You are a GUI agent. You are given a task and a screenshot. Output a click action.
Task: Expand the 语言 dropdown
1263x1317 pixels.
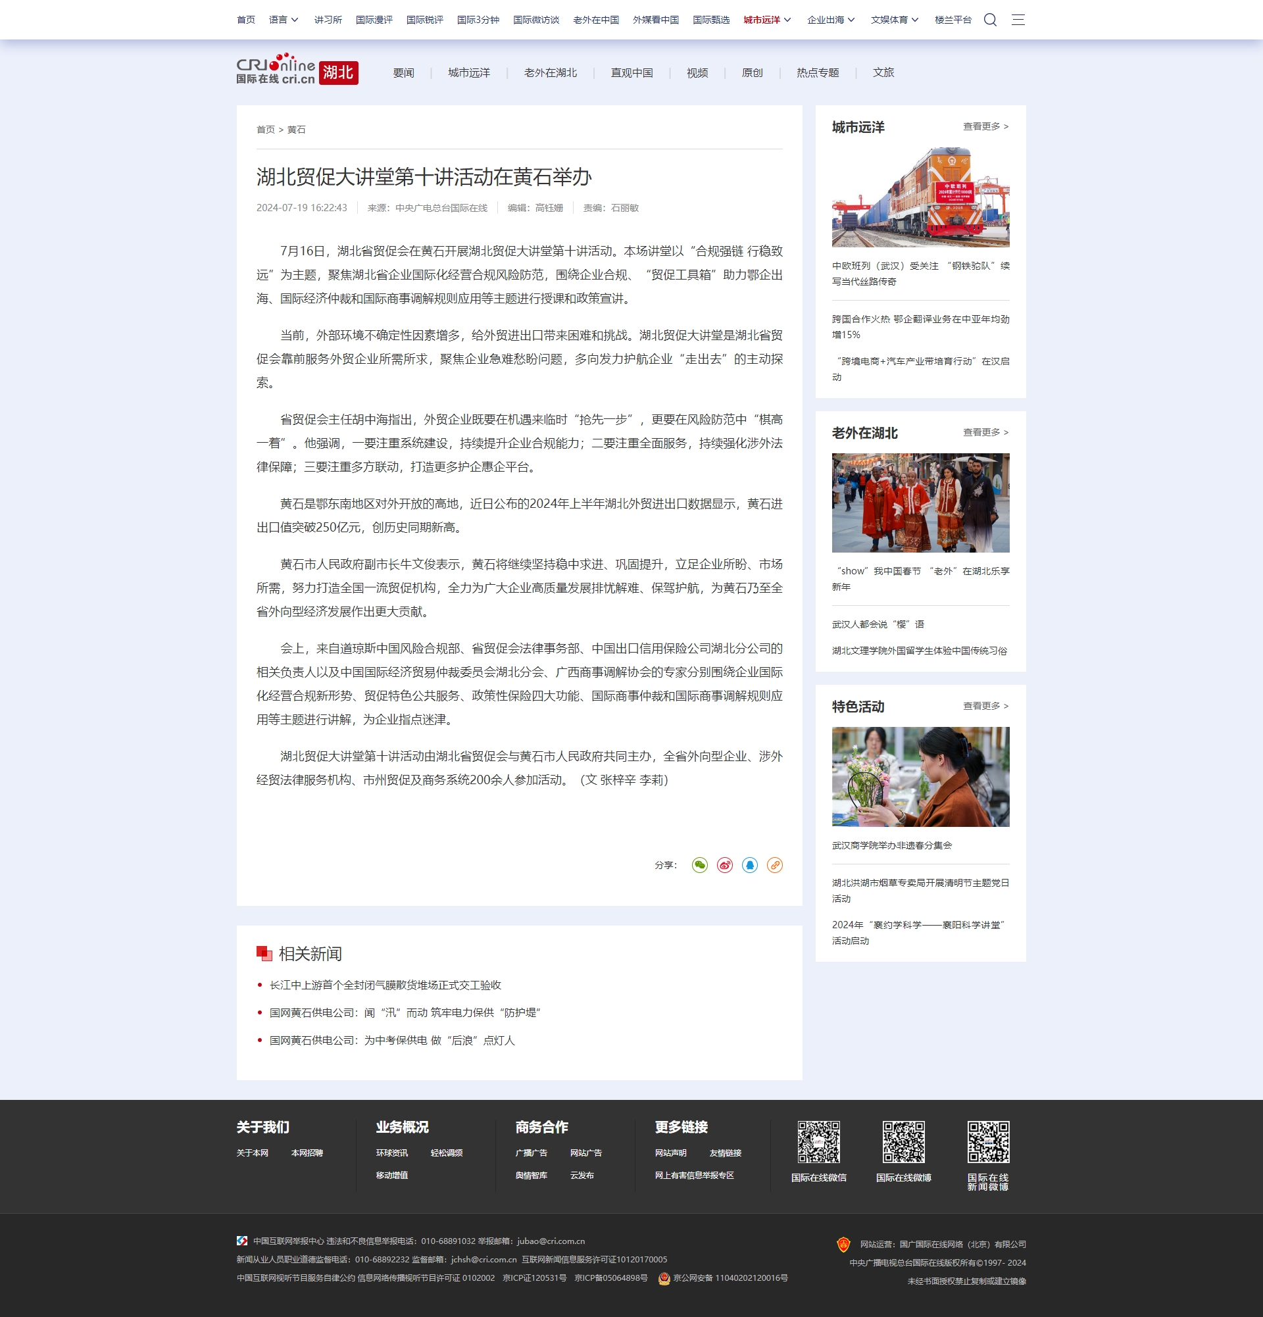[x=284, y=20]
